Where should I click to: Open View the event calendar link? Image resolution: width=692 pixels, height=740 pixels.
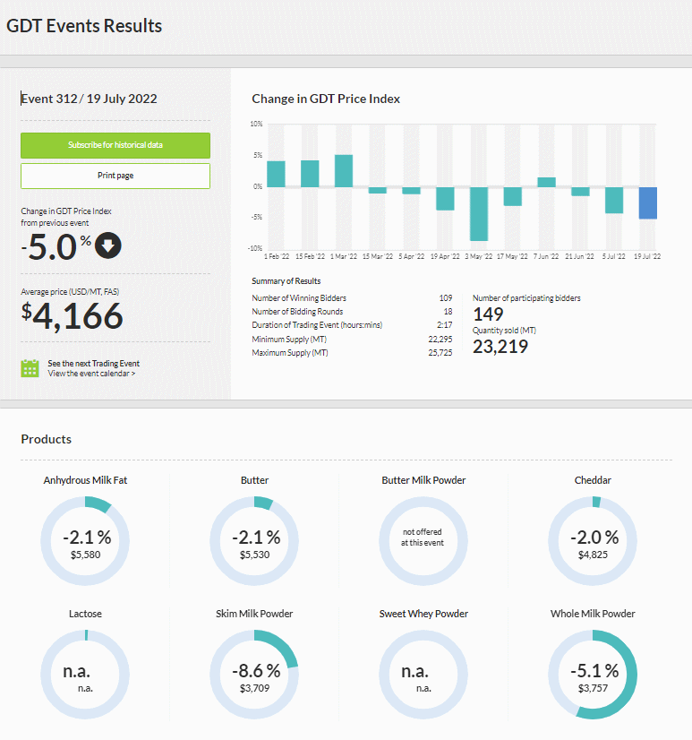[91, 374]
